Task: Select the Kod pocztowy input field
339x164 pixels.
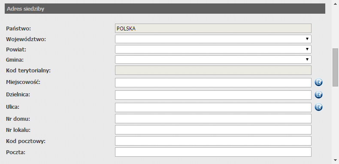Action: click(x=213, y=141)
